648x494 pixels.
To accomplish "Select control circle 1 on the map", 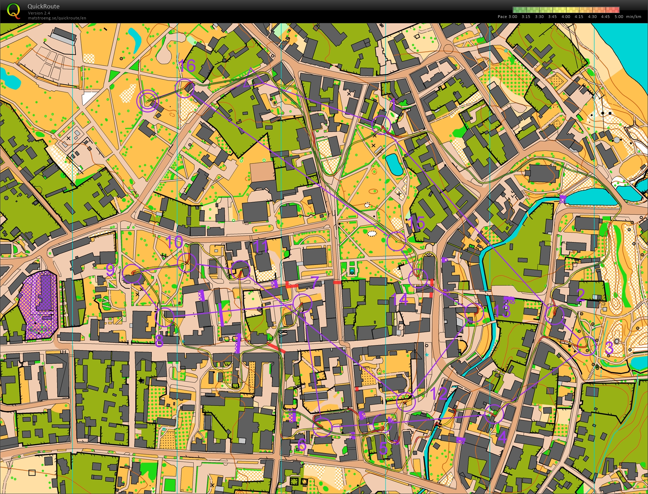I will (381, 124).
